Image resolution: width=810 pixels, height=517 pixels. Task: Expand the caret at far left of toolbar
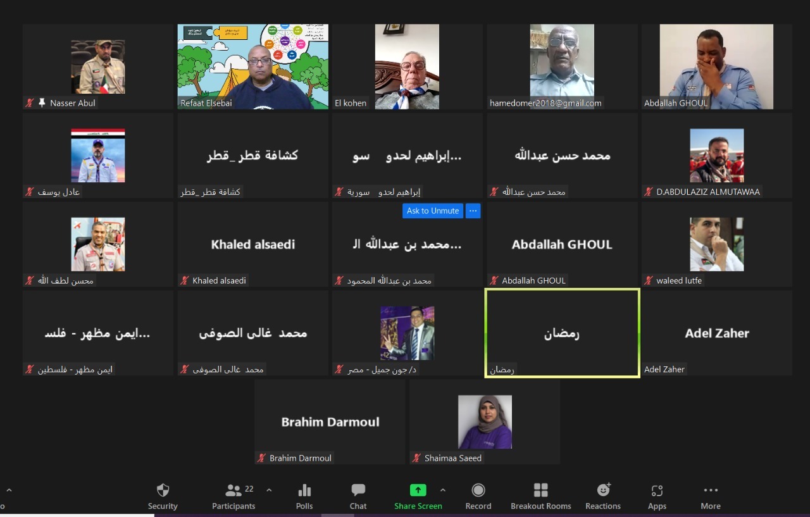coord(9,490)
